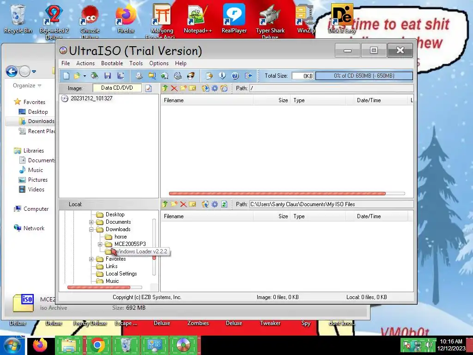
Task: Open the Help menu
Action: click(x=181, y=63)
